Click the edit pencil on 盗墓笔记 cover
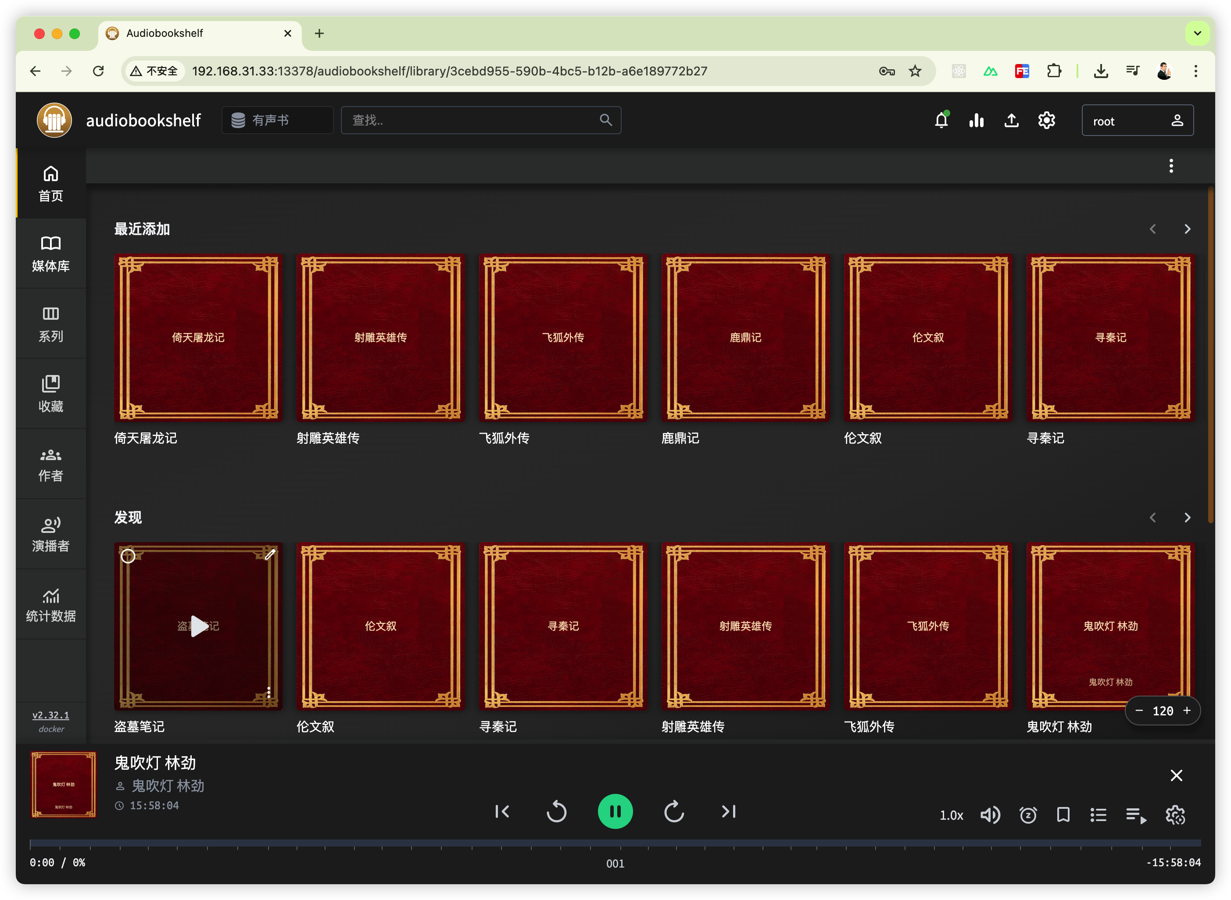 pyautogui.click(x=270, y=554)
